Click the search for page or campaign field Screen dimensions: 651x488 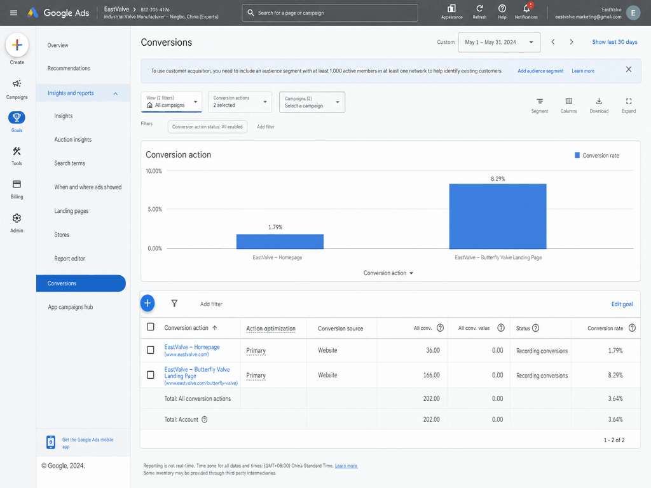330,13
